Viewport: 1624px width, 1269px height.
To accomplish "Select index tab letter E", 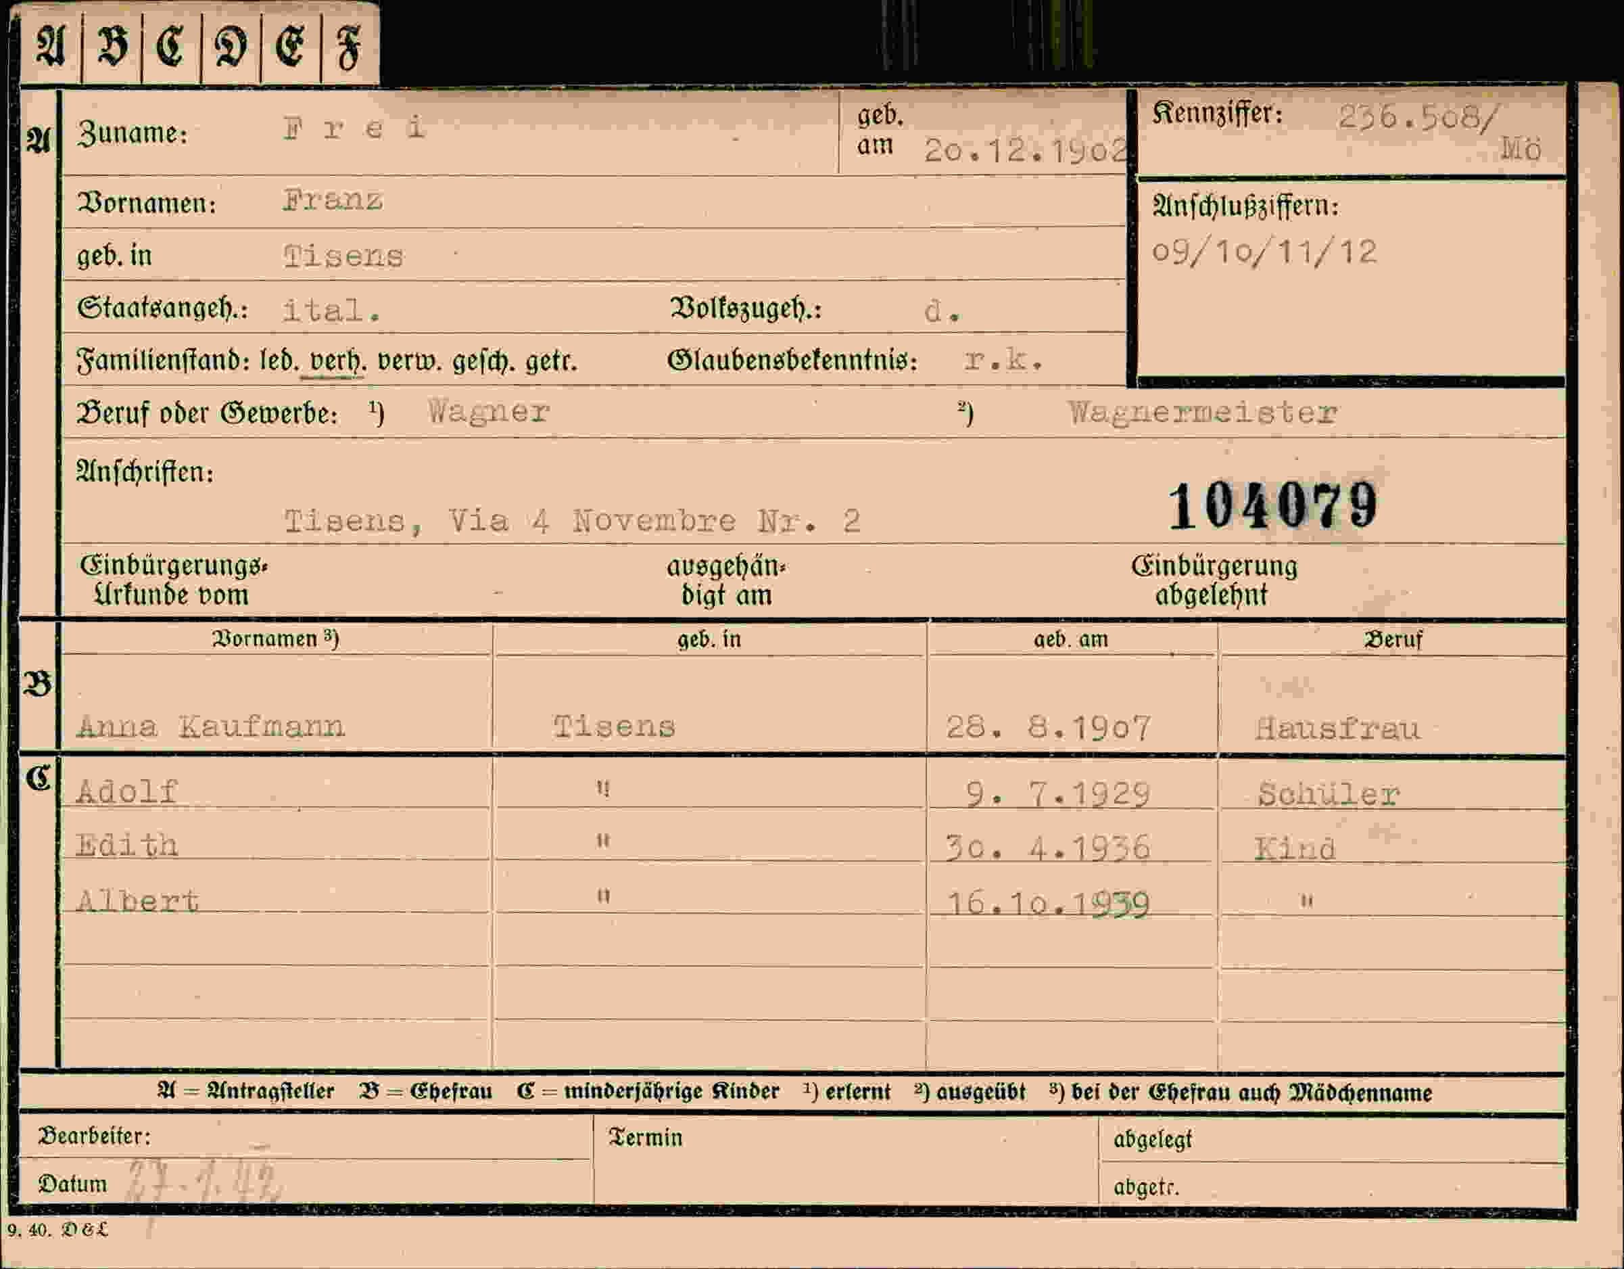I will pos(290,47).
